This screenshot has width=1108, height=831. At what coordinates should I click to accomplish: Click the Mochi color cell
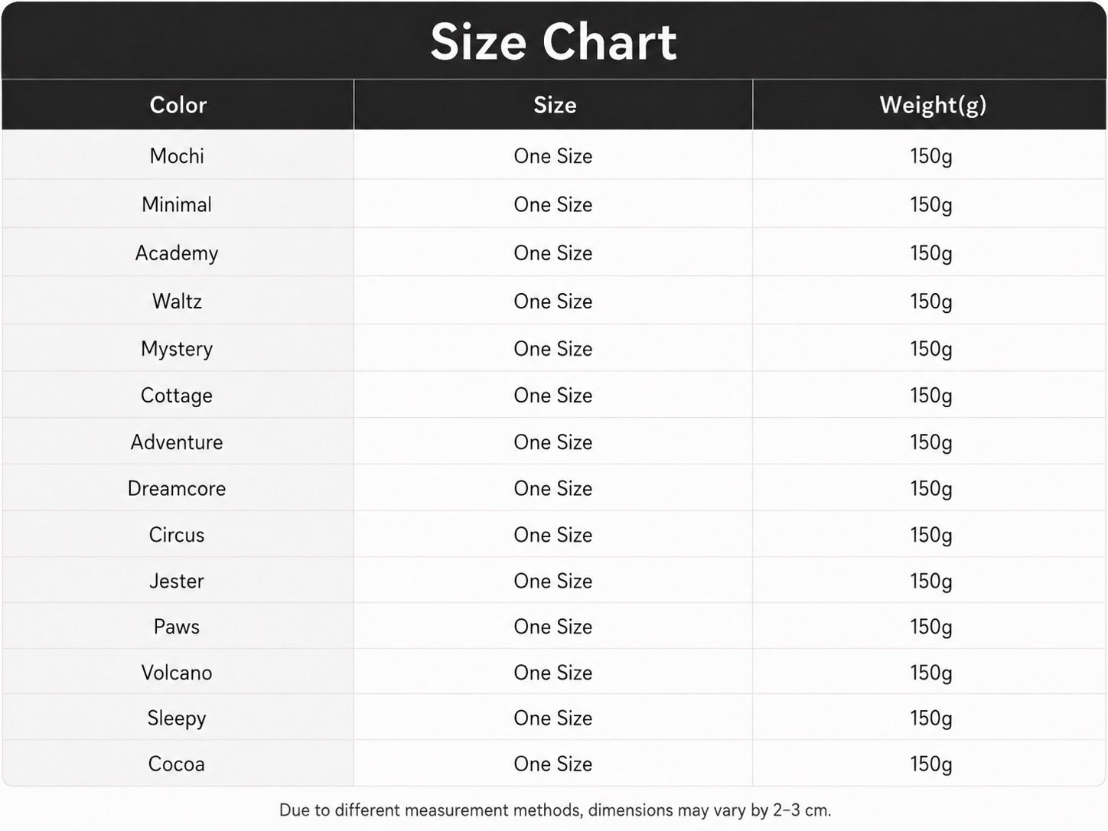(x=177, y=156)
